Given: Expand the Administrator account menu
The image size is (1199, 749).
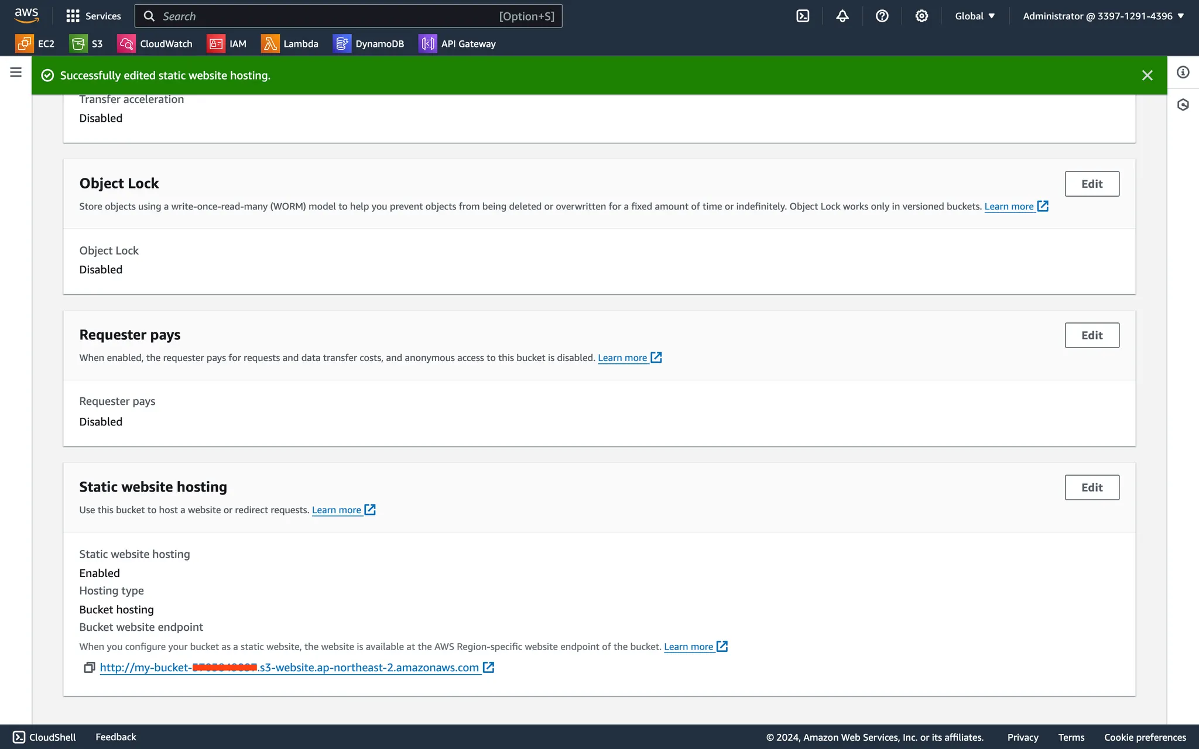Looking at the screenshot, I should tap(1103, 16).
